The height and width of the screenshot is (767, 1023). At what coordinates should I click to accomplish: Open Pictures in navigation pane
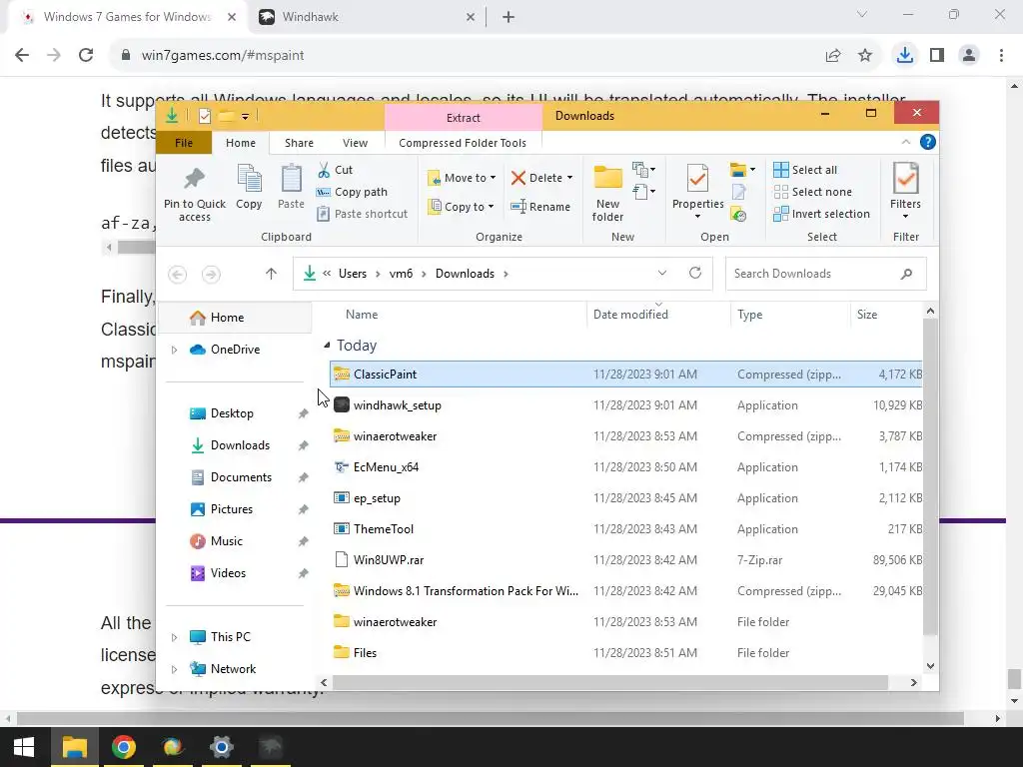(x=232, y=509)
